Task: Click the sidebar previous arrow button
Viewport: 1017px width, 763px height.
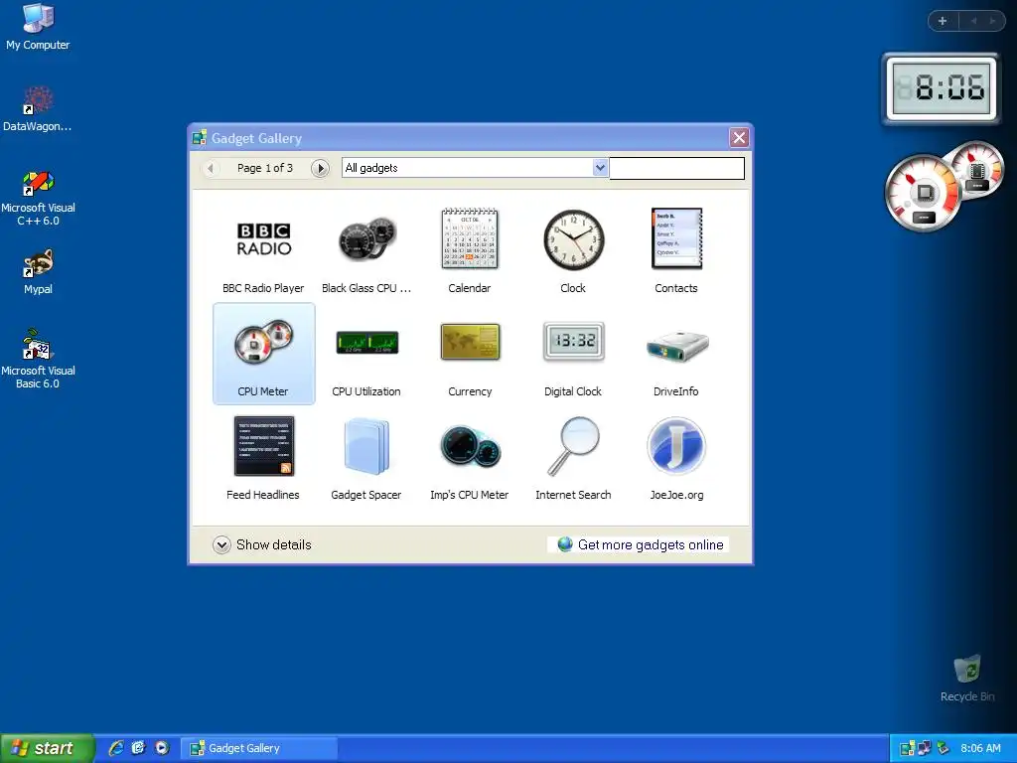Action: point(973,21)
